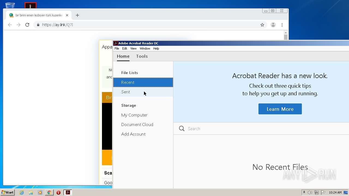This screenshot has height=196, width=349.
Task: Click the Learn More button
Action: [280, 109]
